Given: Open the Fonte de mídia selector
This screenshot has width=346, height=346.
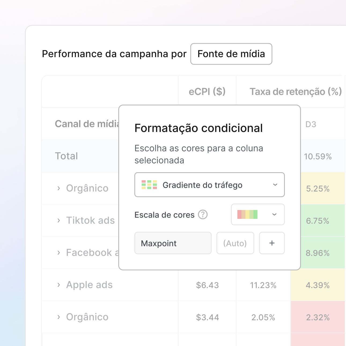Looking at the screenshot, I should pos(231,54).
